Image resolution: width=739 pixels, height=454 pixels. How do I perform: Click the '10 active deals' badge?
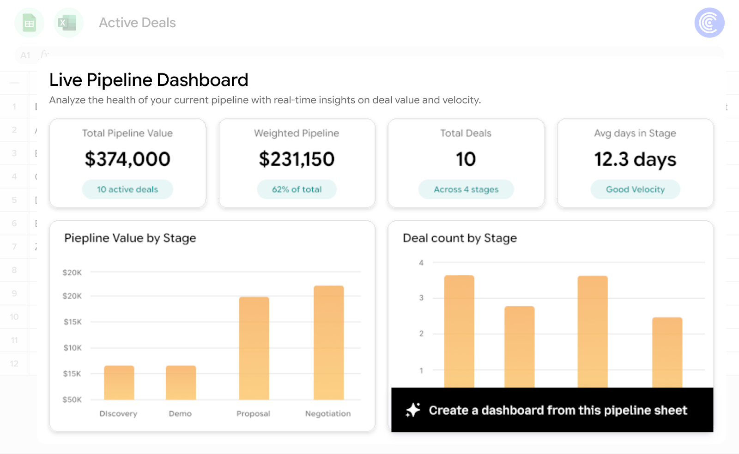(127, 189)
